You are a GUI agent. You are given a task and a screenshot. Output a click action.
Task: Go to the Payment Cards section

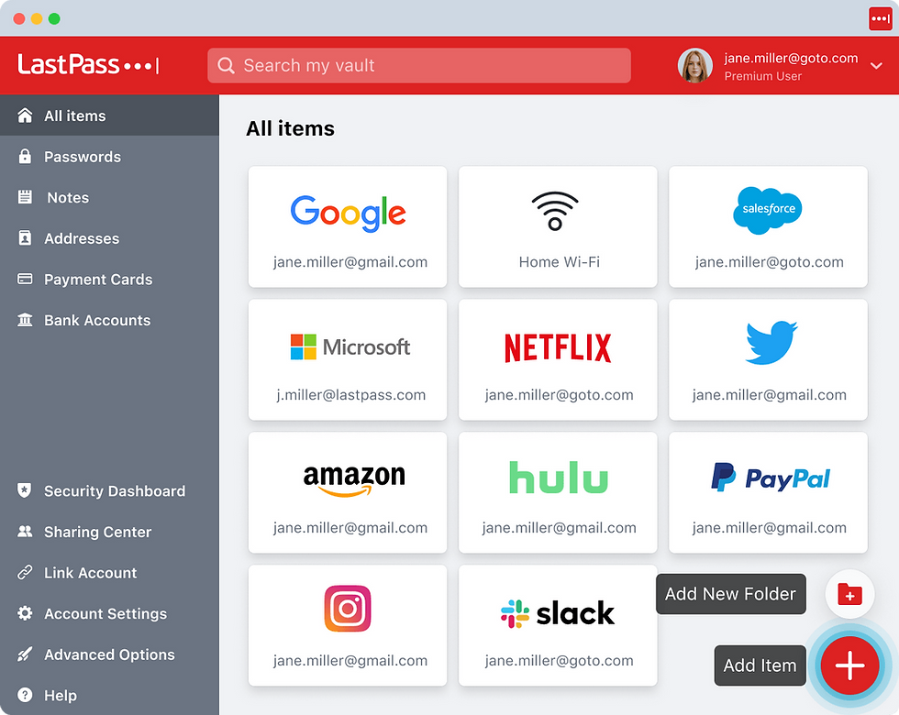109,279
